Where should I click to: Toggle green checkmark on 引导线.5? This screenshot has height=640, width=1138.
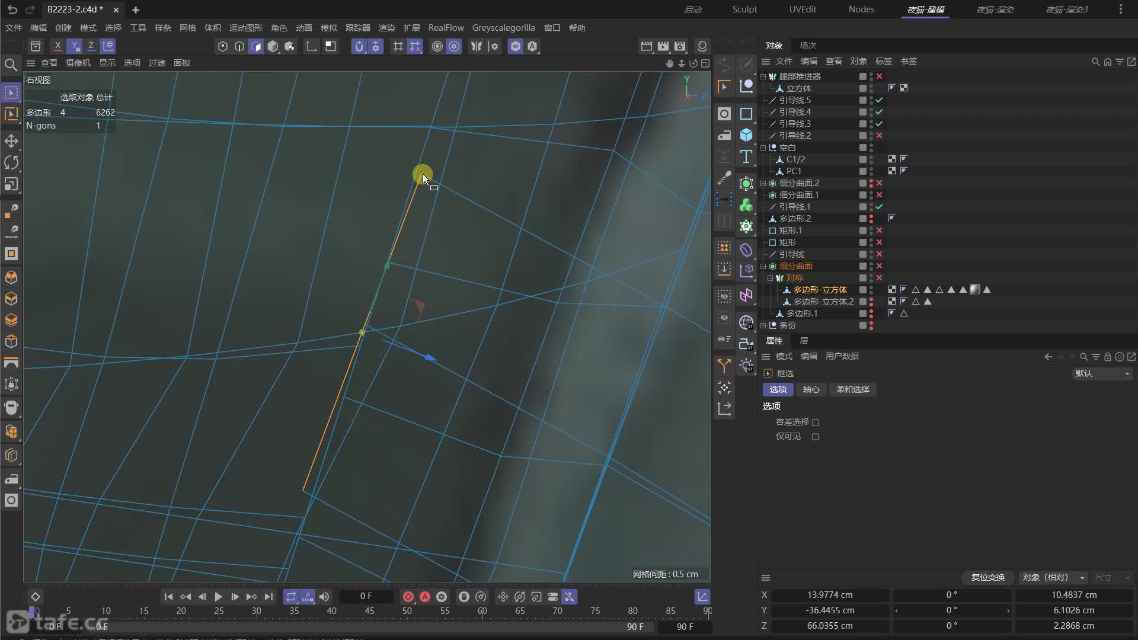879,100
